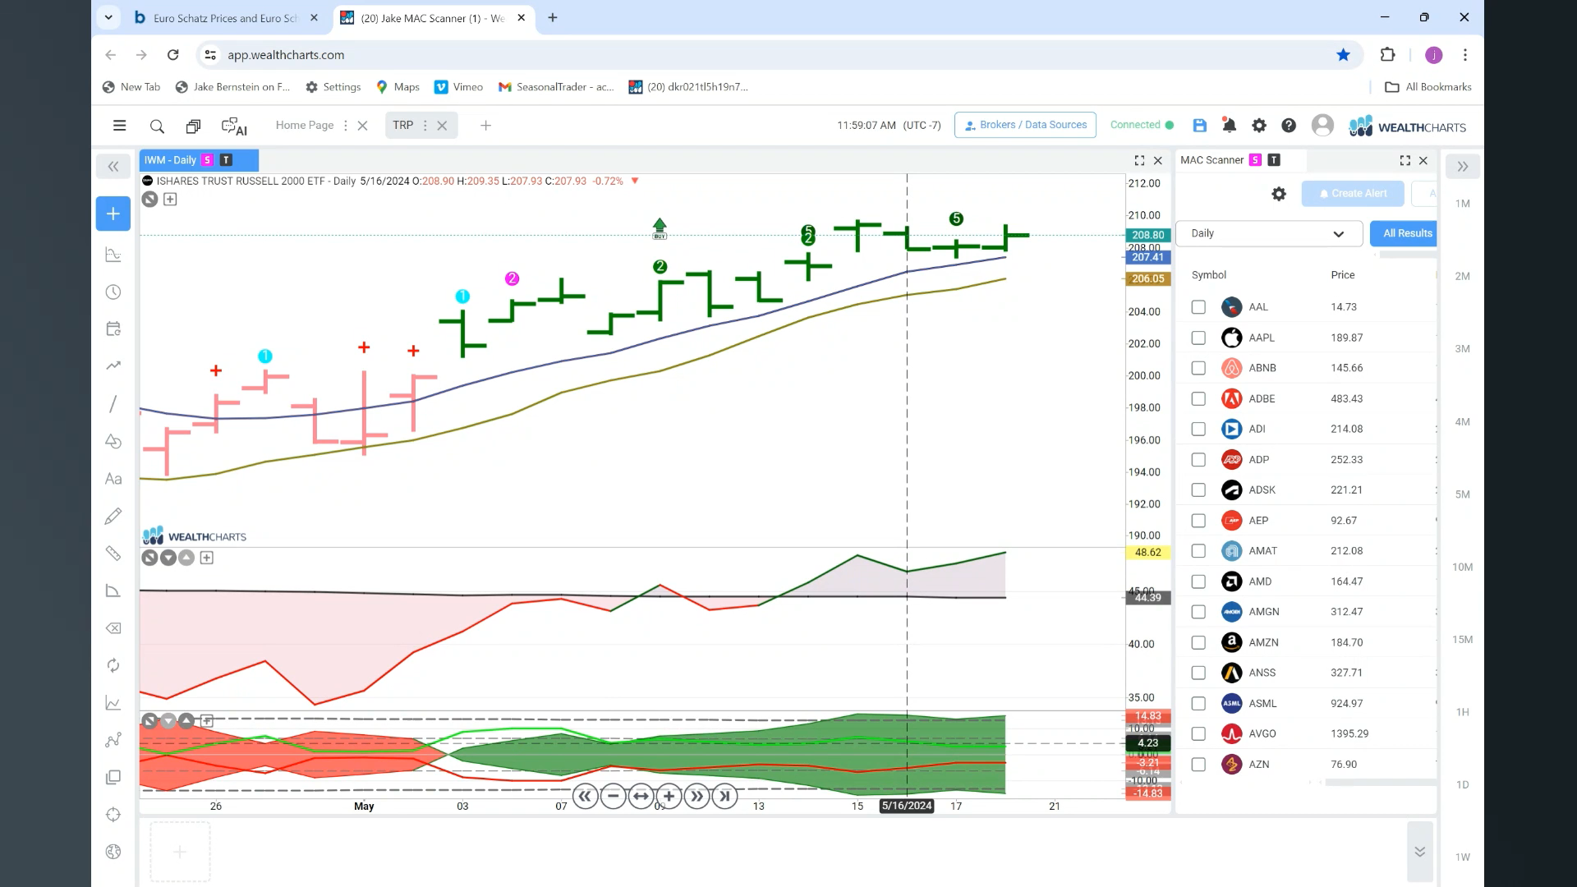Select the trend line drawing tool

(x=113, y=404)
